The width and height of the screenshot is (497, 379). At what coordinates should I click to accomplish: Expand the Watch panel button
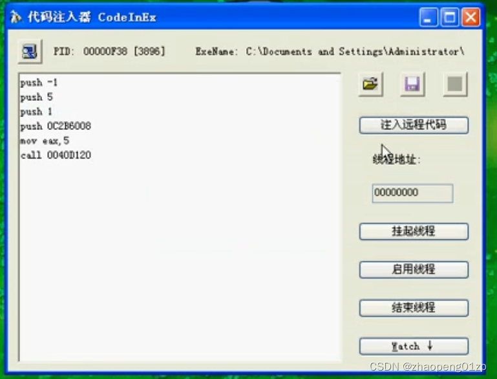(414, 346)
